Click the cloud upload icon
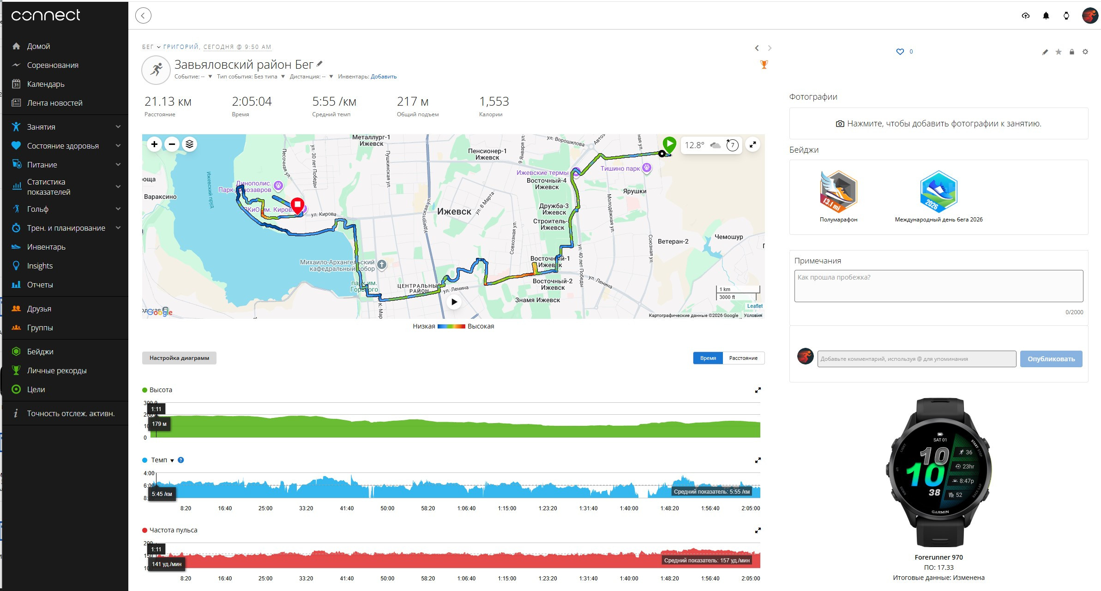The width and height of the screenshot is (1101, 591). [x=1026, y=16]
